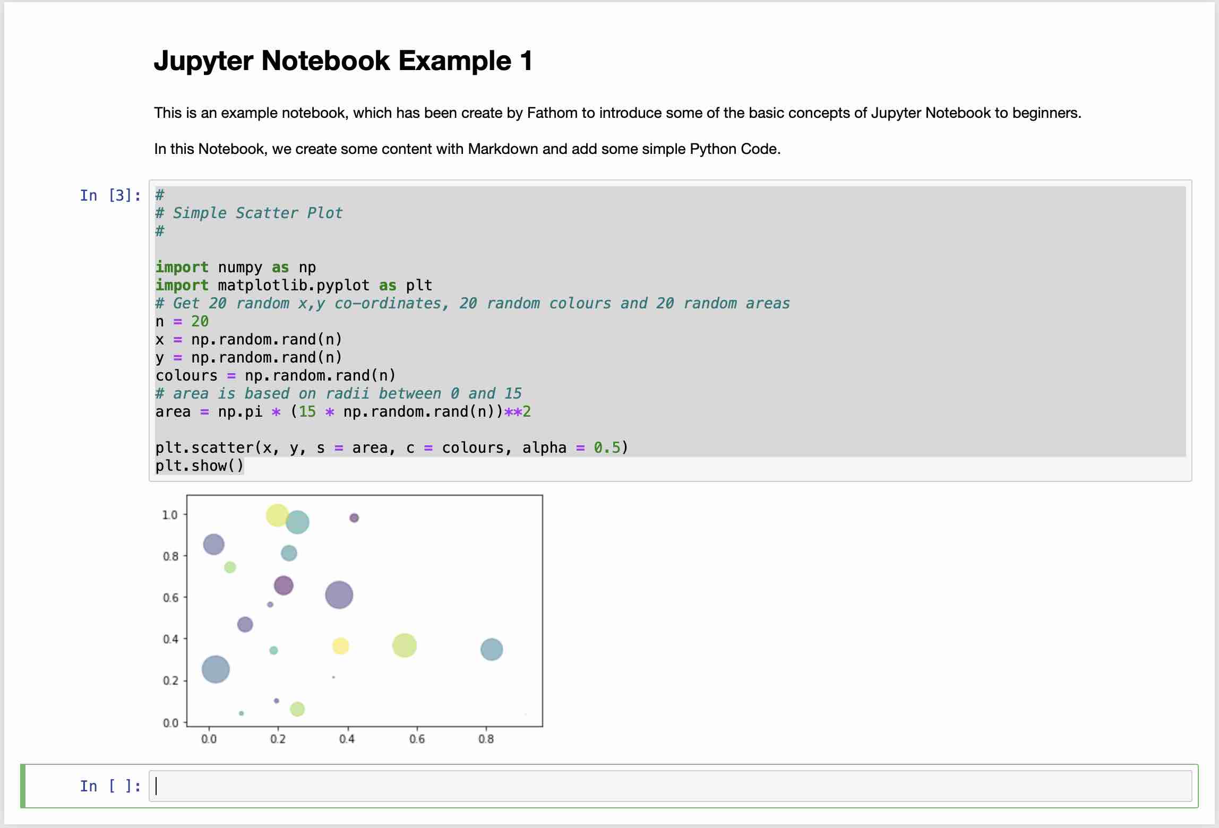
Task: Select the plt.scatter function call line
Action: pos(391,447)
